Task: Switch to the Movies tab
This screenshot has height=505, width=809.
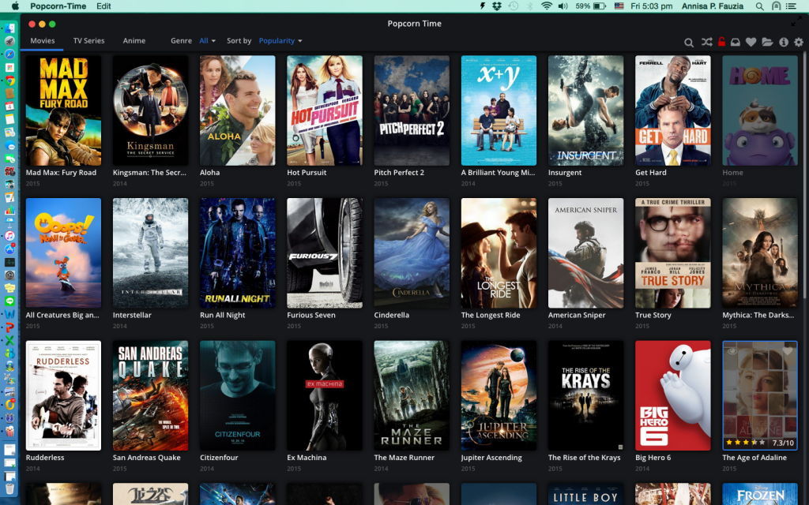Action: tap(43, 41)
